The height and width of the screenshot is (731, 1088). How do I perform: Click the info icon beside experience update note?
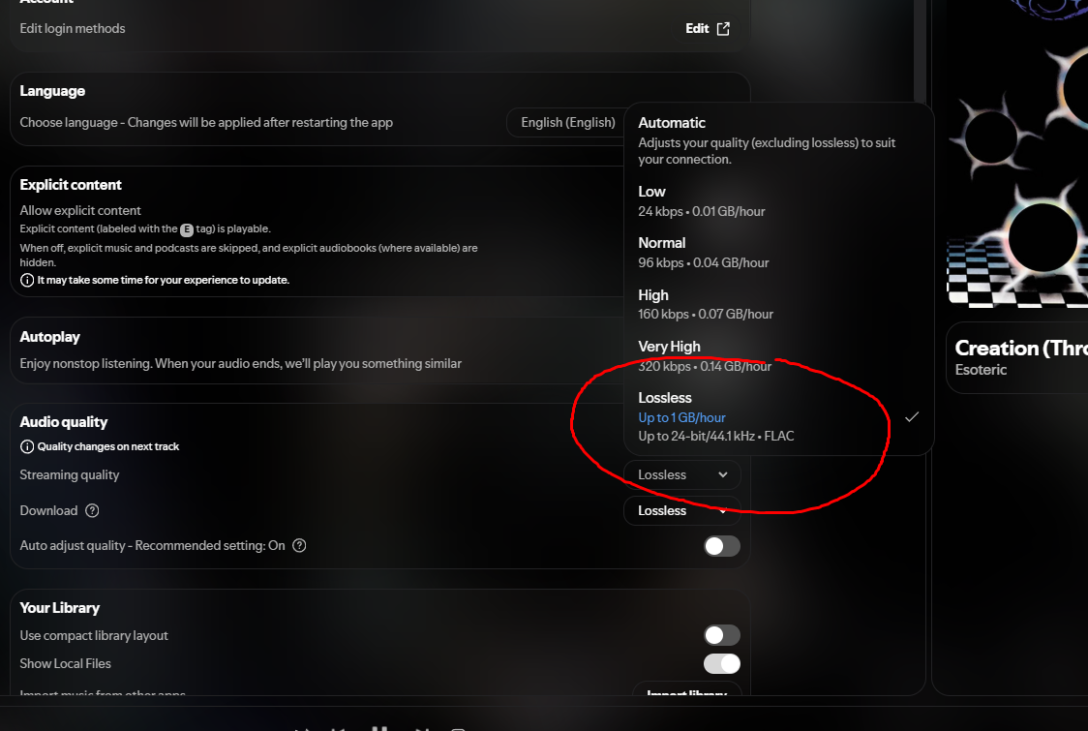[x=27, y=280]
